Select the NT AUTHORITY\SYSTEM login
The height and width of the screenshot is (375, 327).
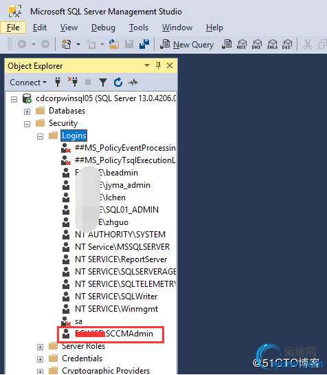[x=120, y=235]
